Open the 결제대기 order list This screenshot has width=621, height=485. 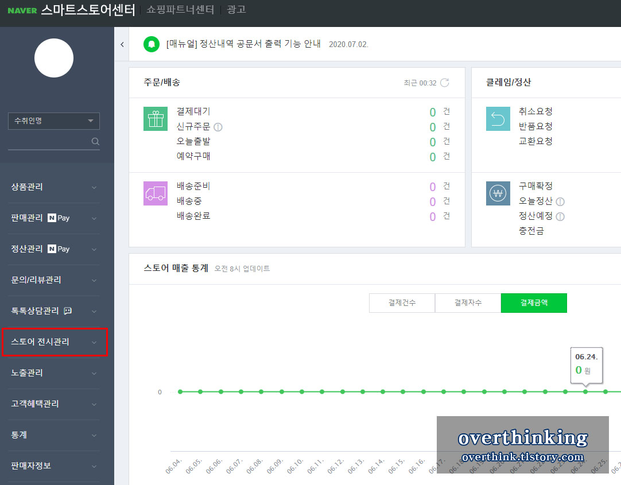point(193,112)
